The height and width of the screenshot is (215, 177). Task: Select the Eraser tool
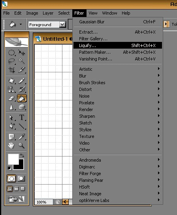pos(11,98)
